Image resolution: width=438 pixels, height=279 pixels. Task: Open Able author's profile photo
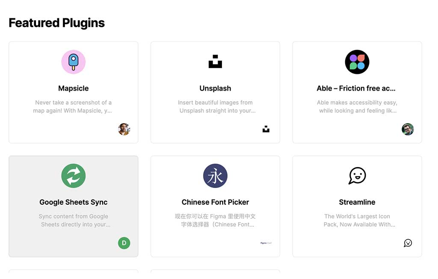coord(408,129)
